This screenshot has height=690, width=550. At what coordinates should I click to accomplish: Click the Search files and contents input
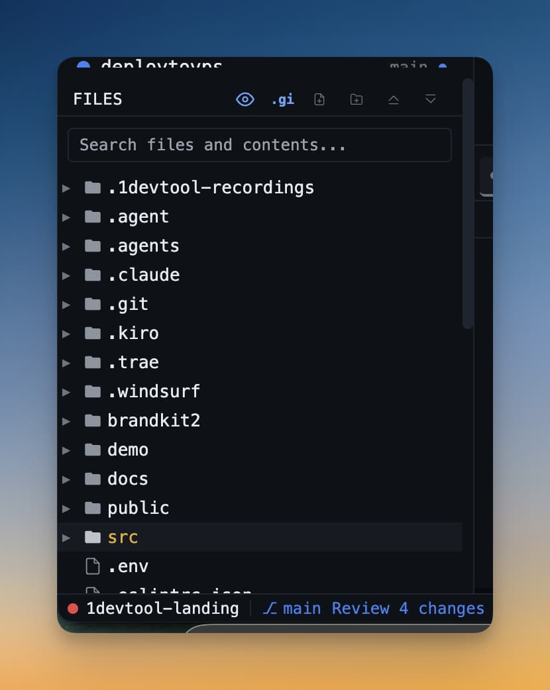260,145
